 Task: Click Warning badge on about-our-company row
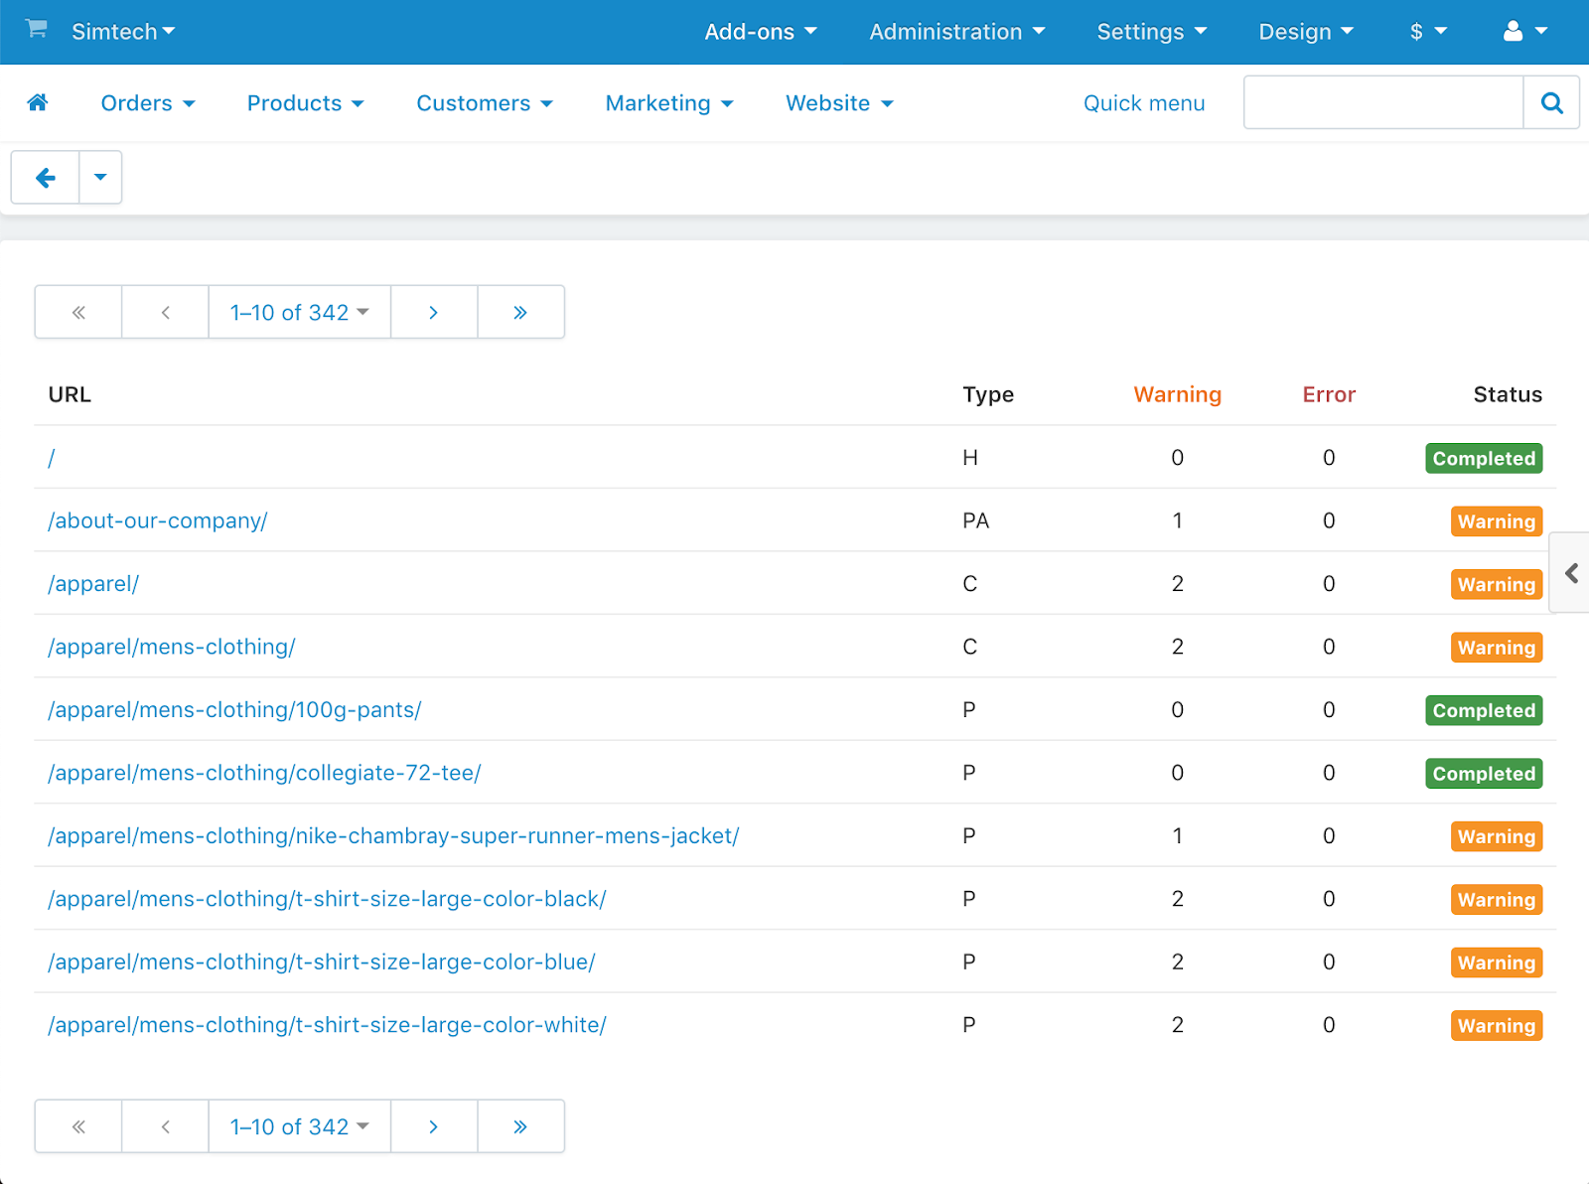point(1497,521)
